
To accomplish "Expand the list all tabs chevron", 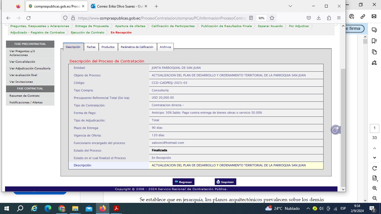I will pyautogui.click(x=290, y=6).
